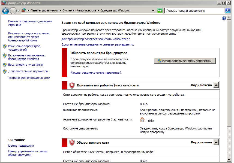Open Изменение параметров уведомлений link

24,48
